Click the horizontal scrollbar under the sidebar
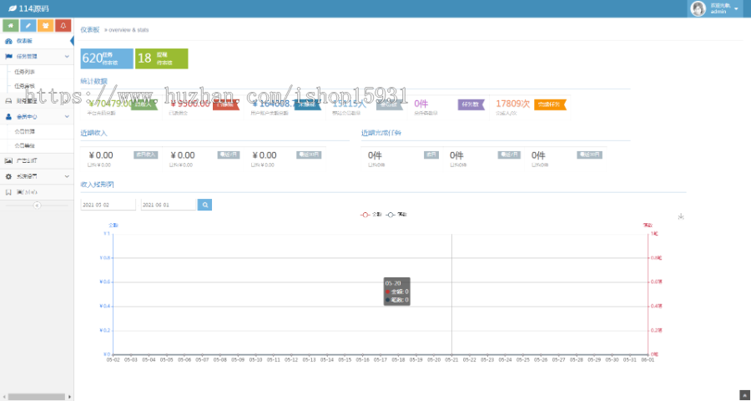Viewport: 751px width, 401px height. pos(37,397)
